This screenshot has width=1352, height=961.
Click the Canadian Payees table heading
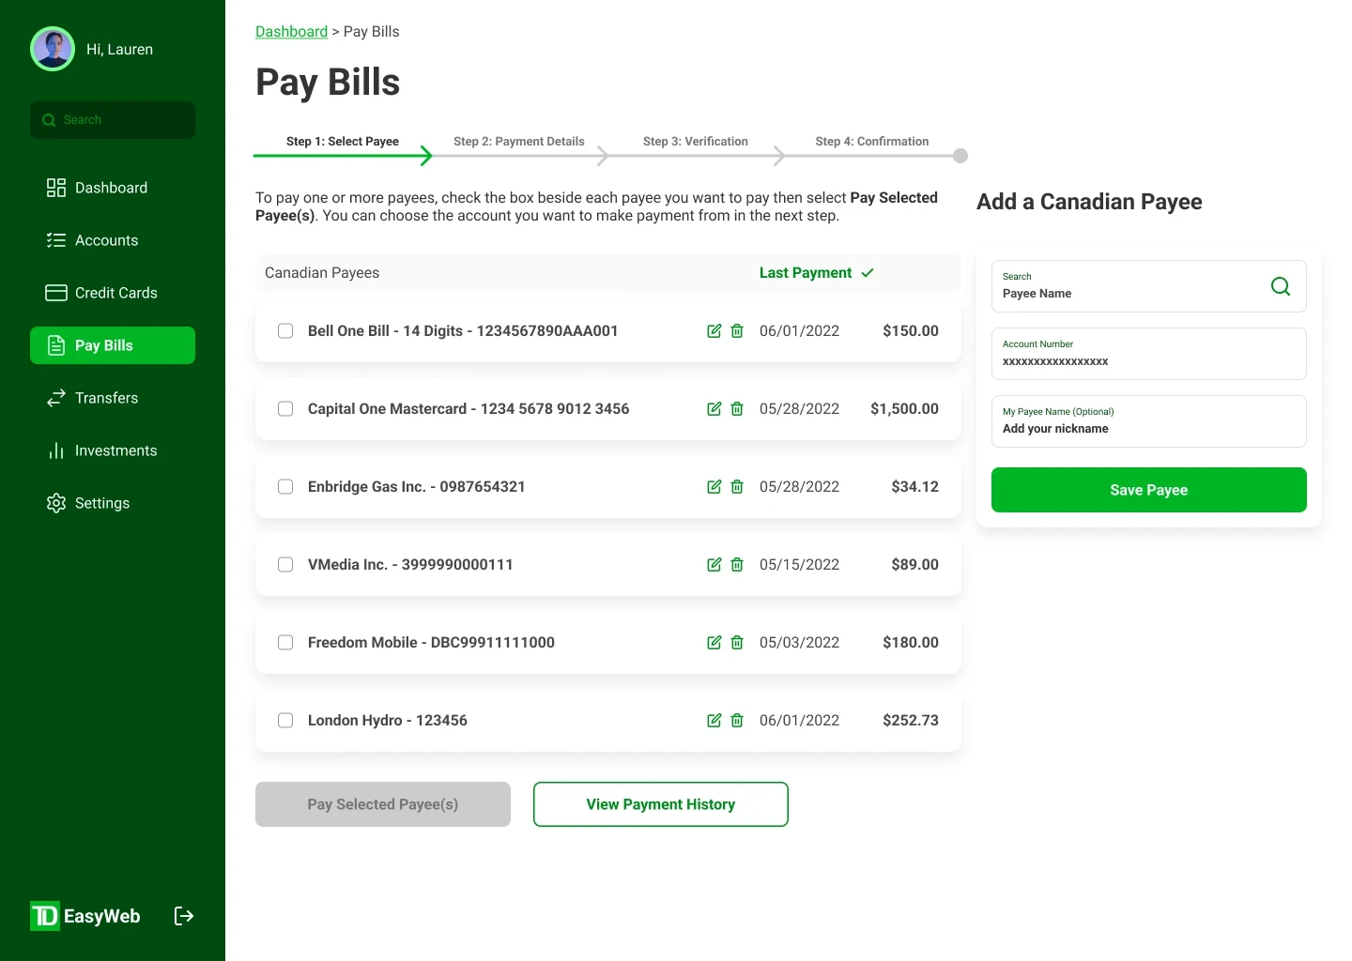(x=322, y=273)
